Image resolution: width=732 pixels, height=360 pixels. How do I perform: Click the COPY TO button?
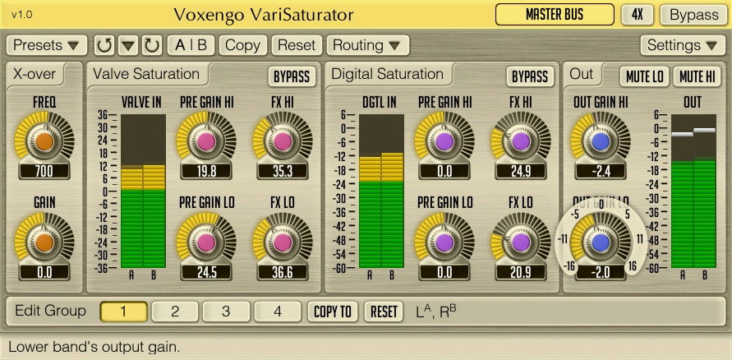click(x=333, y=312)
